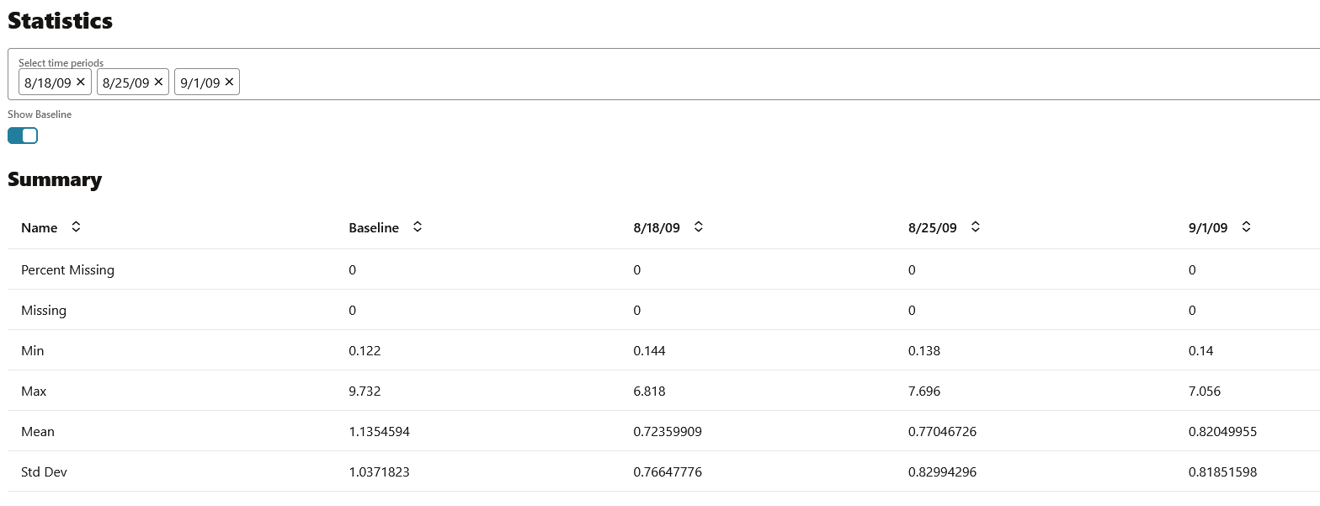Image resolution: width=1320 pixels, height=506 pixels.
Task: Click 9/1/09 Std Dev value 0.81851598
Action: (x=1222, y=472)
